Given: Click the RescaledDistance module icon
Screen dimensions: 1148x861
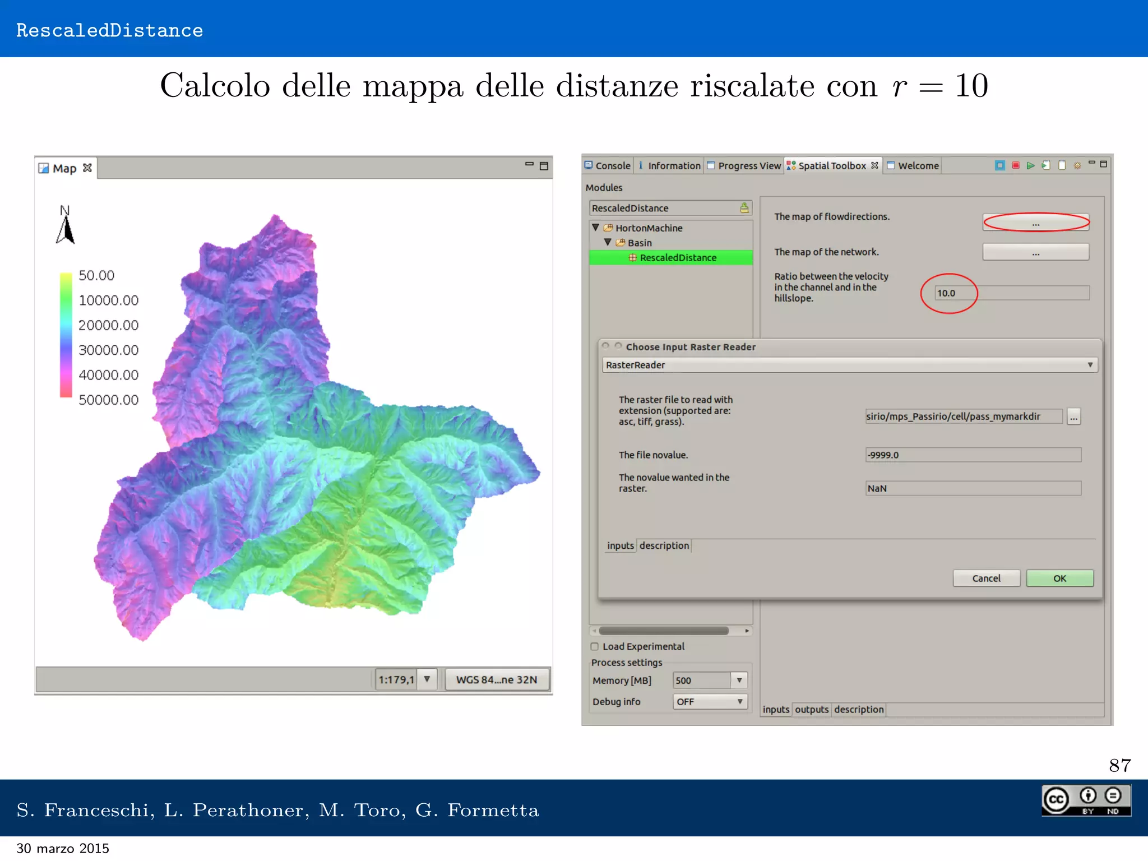Looking at the screenshot, I should tap(633, 258).
